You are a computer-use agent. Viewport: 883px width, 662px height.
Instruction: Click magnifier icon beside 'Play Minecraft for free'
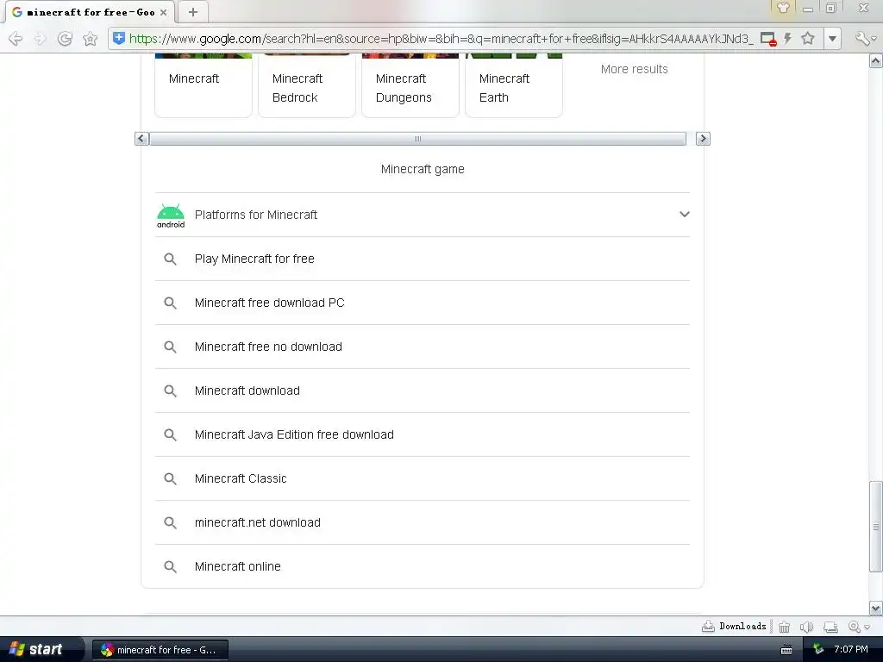coord(170,259)
